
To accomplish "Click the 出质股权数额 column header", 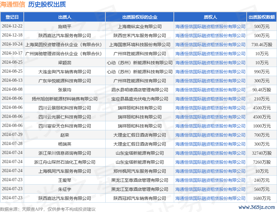I will click(x=262, y=17).
